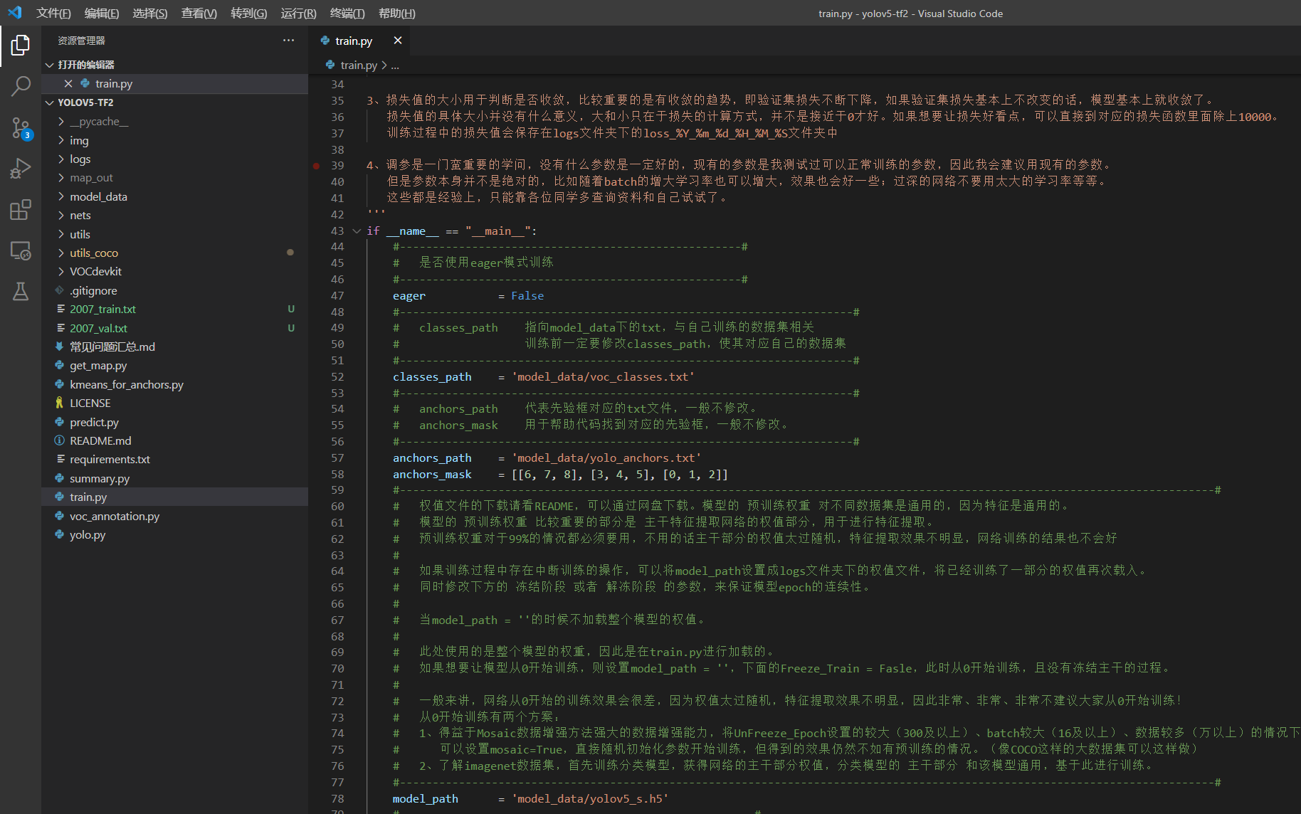Open the 选择(S) menu
This screenshot has width=1301, height=814.
pos(150,13)
